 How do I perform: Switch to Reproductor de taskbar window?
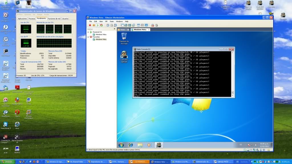[x=96, y=162]
